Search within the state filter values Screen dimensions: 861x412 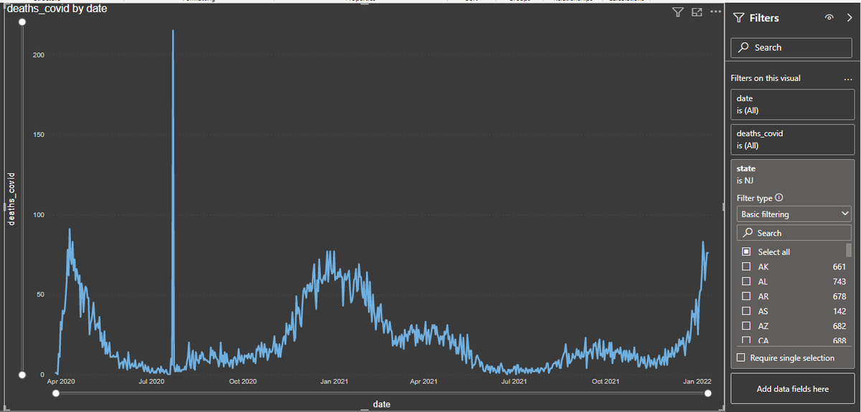[794, 233]
